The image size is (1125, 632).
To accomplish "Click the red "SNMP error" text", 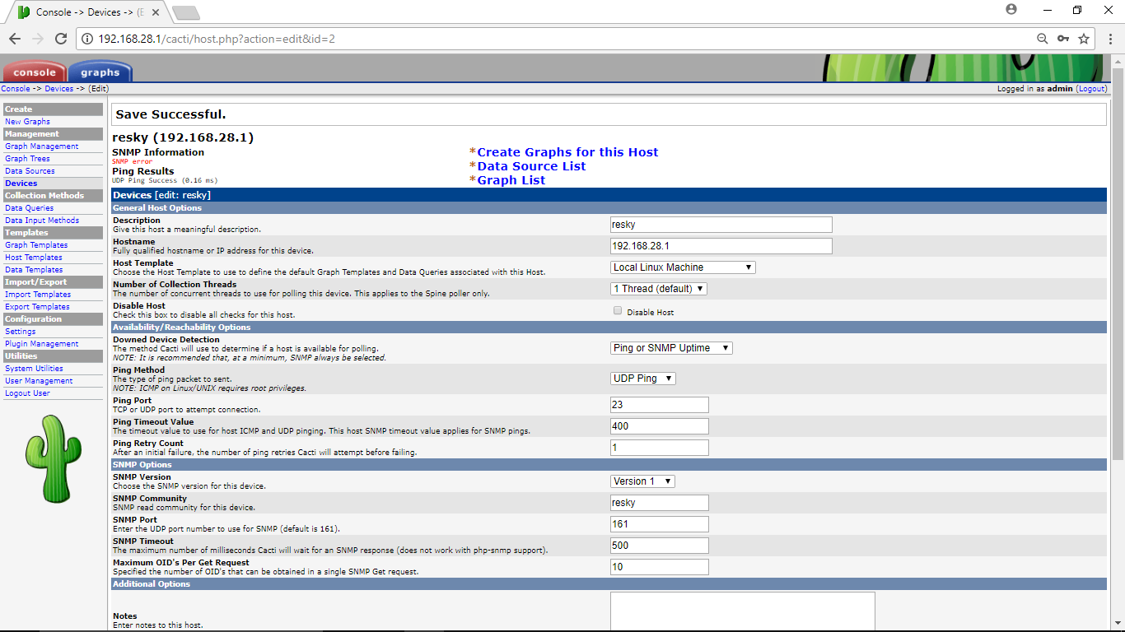I will coord(133,162).
